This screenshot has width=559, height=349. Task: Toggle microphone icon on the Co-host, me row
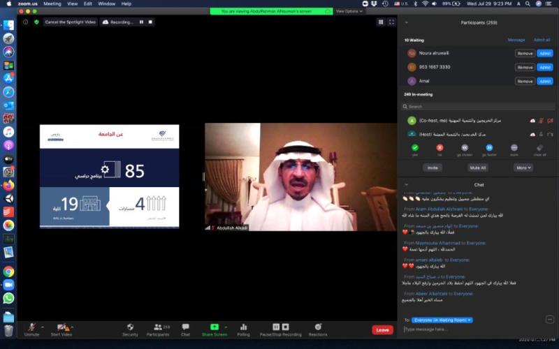pos(541,121)
